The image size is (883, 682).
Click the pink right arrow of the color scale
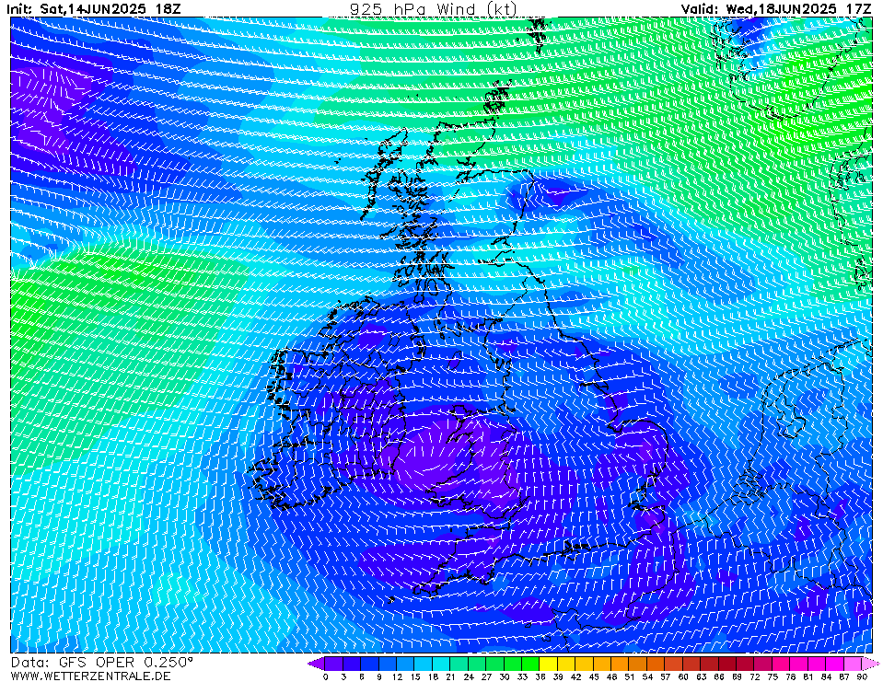[871, 664]
